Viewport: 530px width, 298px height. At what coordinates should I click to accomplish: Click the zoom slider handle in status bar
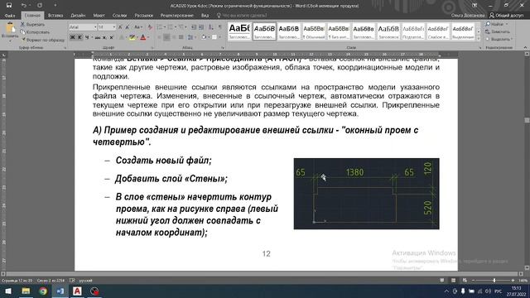[494, 281]
